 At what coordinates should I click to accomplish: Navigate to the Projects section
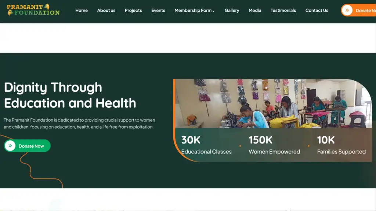[133, 10]
